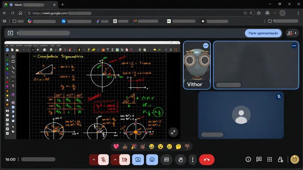
Task: Select draw rectangle shape tool
Action: (13, 62)
